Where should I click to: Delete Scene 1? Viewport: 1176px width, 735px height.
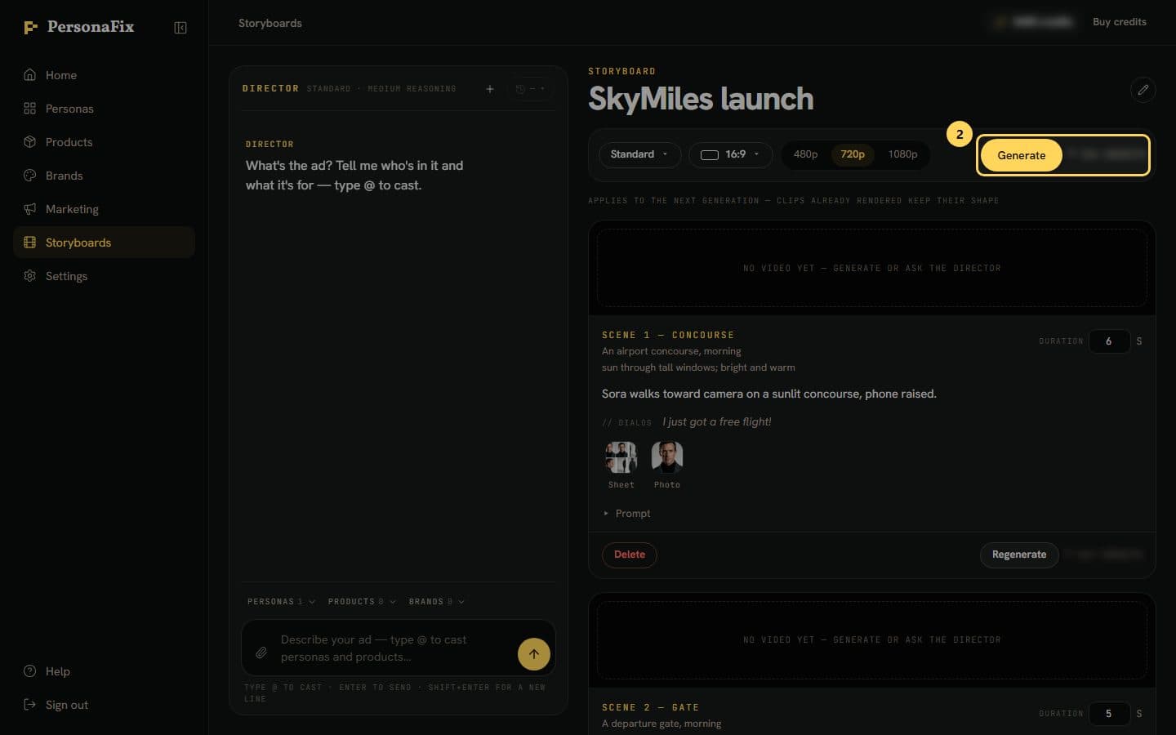[x=630, y=555]
